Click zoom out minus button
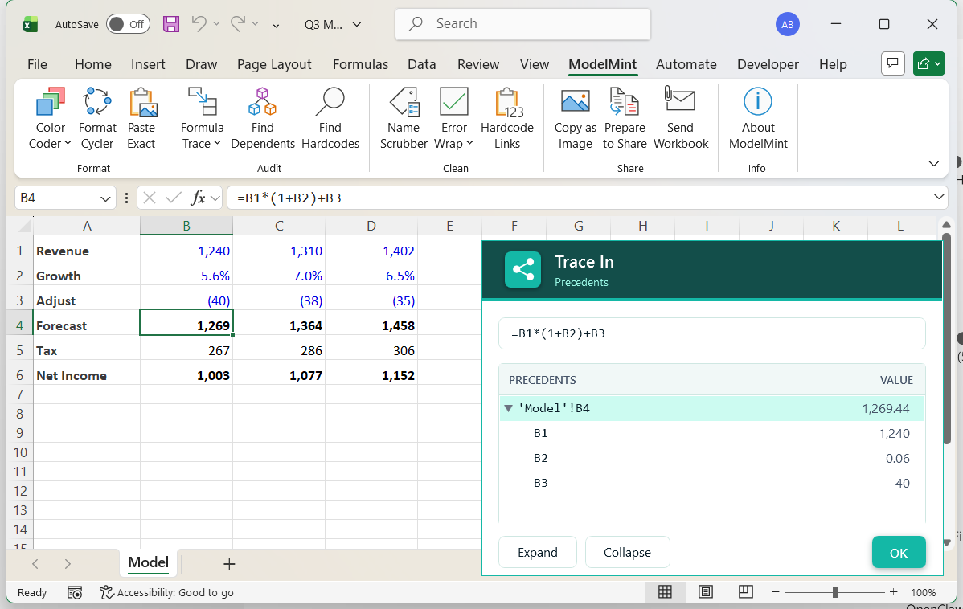The height and width of the screenshot is (609, 963). point(775,592)
